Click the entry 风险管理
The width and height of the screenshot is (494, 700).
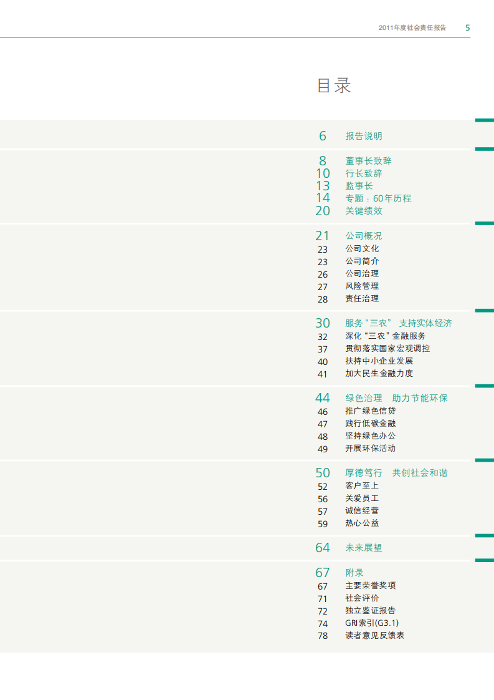point(362,286)
